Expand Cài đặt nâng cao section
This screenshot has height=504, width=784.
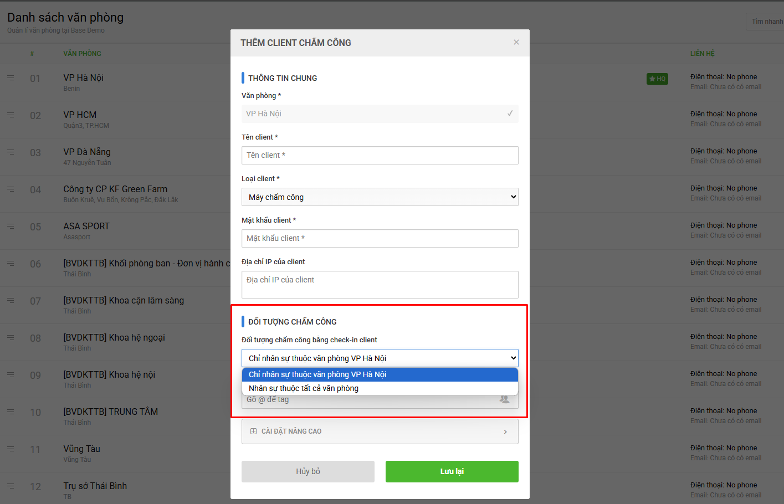tap(380, 431)
